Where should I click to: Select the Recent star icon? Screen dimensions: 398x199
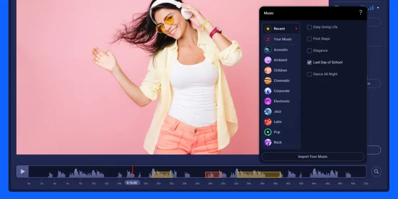[268, 29]
